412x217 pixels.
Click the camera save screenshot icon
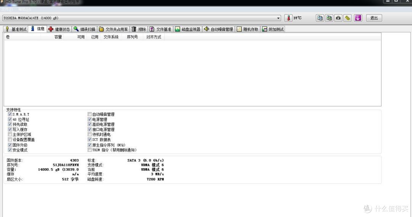(x=338, y=18)
